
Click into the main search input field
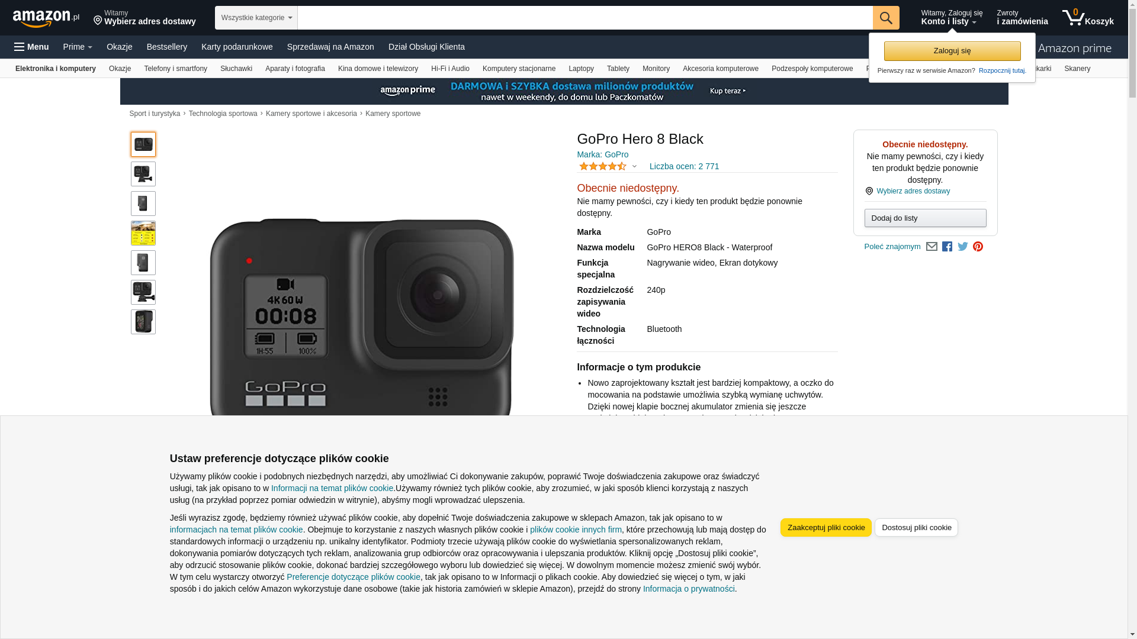pos(585,18)
